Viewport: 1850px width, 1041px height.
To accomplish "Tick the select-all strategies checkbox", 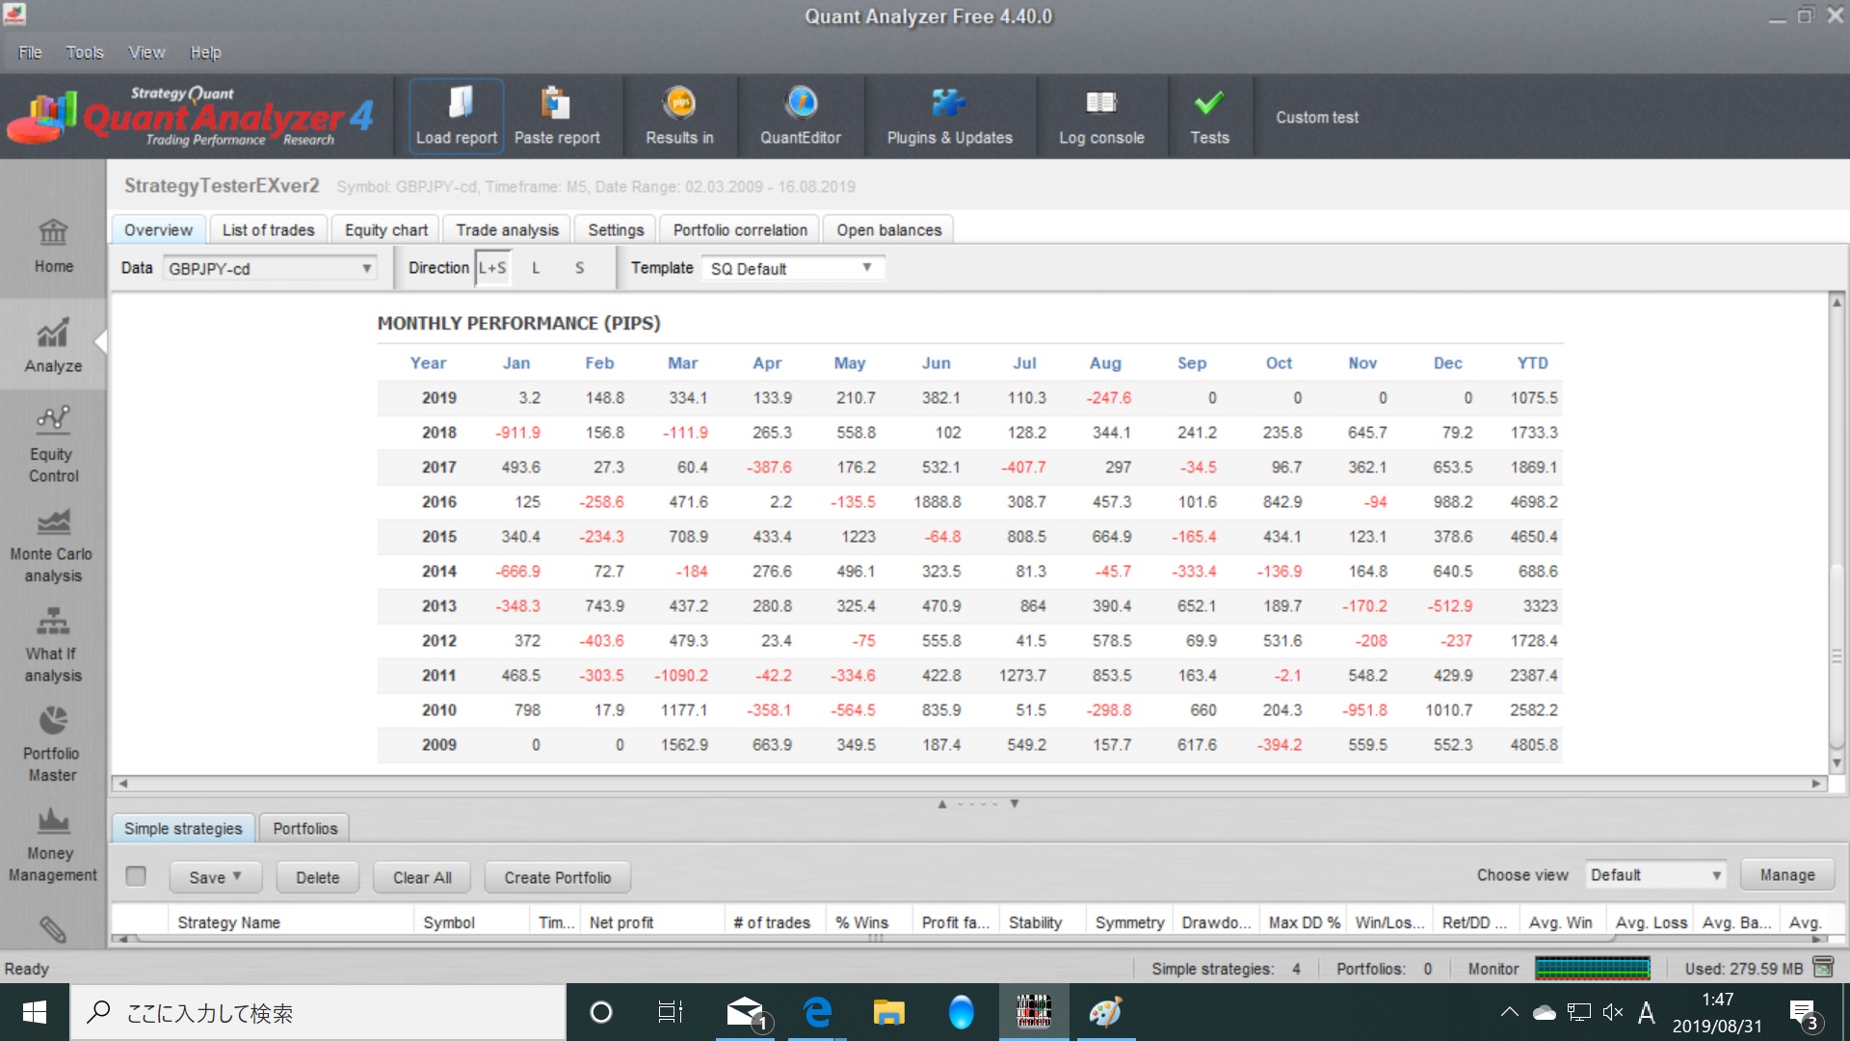I will [136, 875].
